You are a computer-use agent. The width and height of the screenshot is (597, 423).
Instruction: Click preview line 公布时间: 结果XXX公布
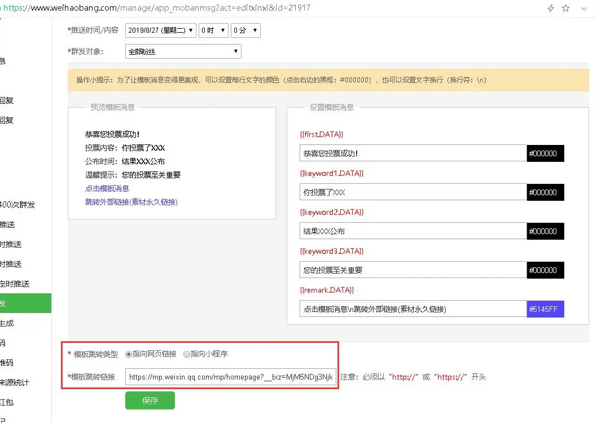(125, 161)
